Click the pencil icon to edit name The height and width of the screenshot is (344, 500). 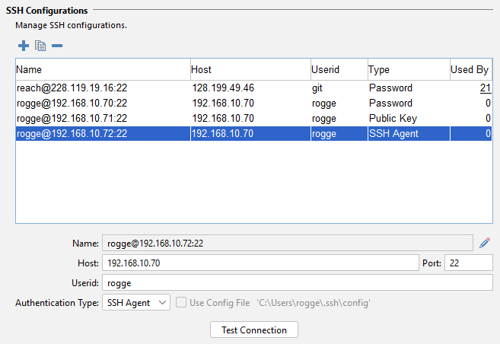click(485, 244)
